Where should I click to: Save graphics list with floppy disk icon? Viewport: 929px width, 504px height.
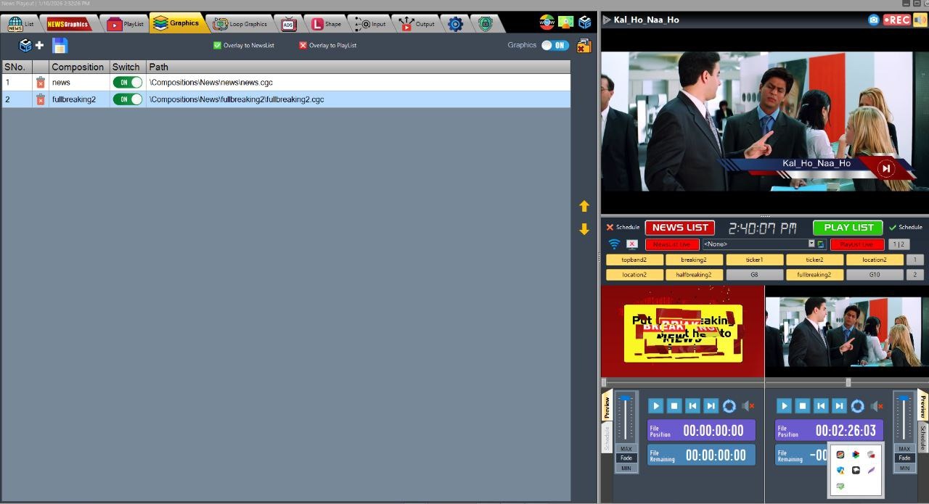tap(60, 46)
